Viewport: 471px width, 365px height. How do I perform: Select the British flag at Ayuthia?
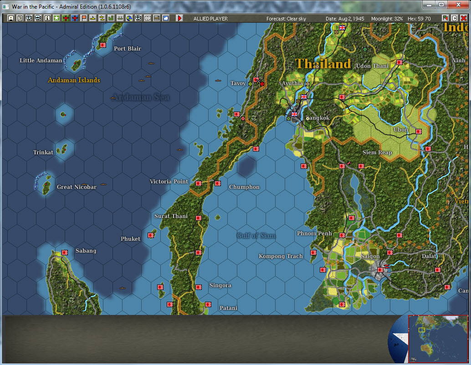pos(304,96)
